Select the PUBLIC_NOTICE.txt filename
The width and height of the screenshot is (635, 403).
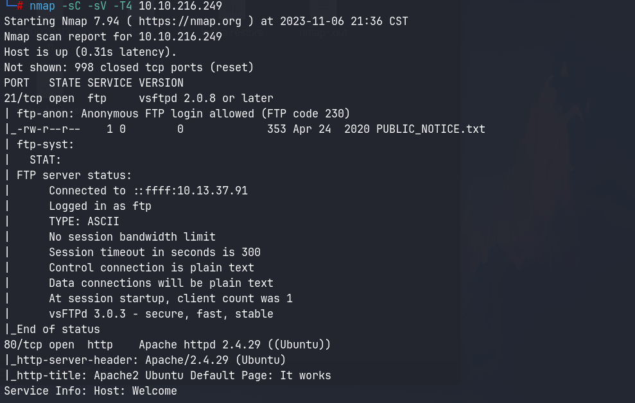pos(431,129)
